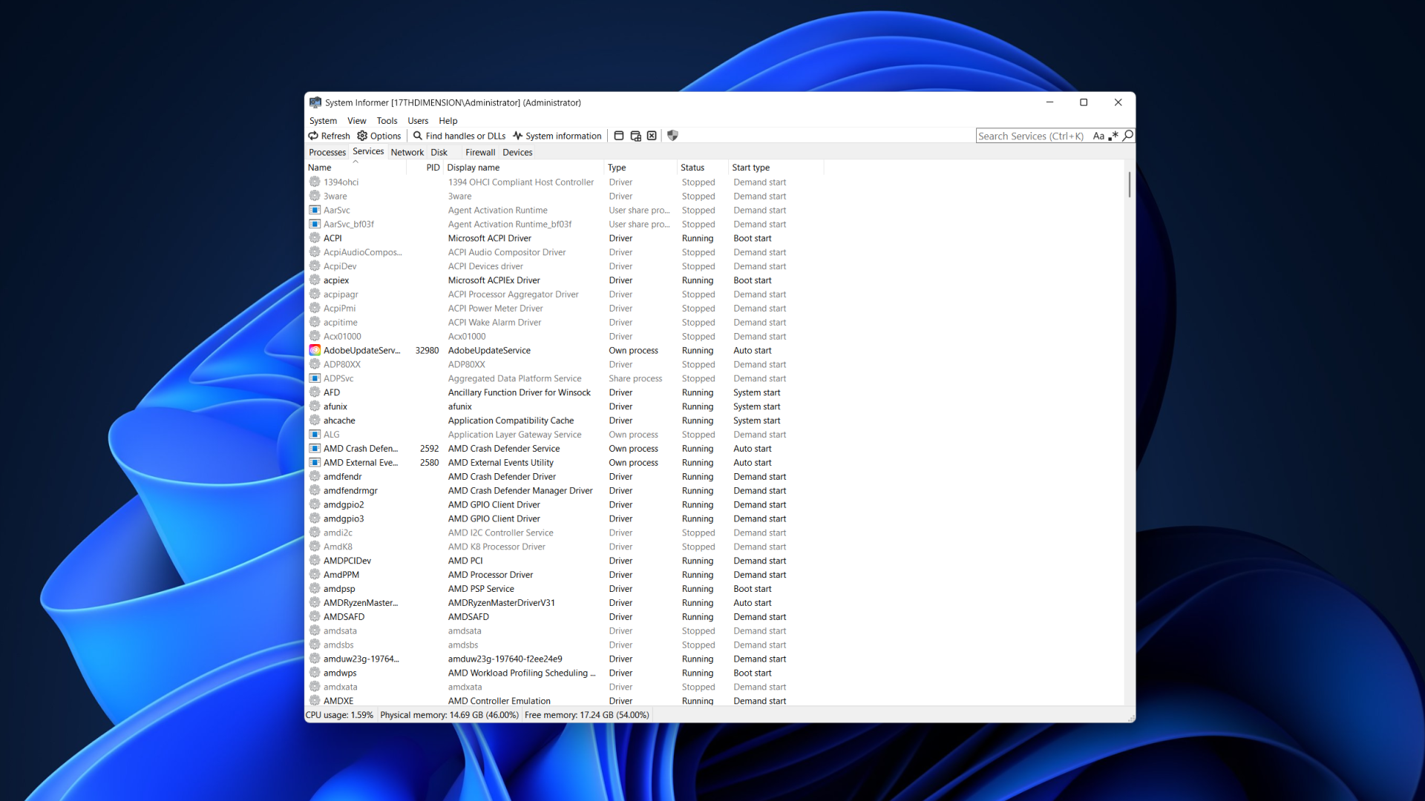The height and width of the screenshot is (801, 1425).
Task: Click the AdobeUpdateService icon
Action: (x=315, y=350)
